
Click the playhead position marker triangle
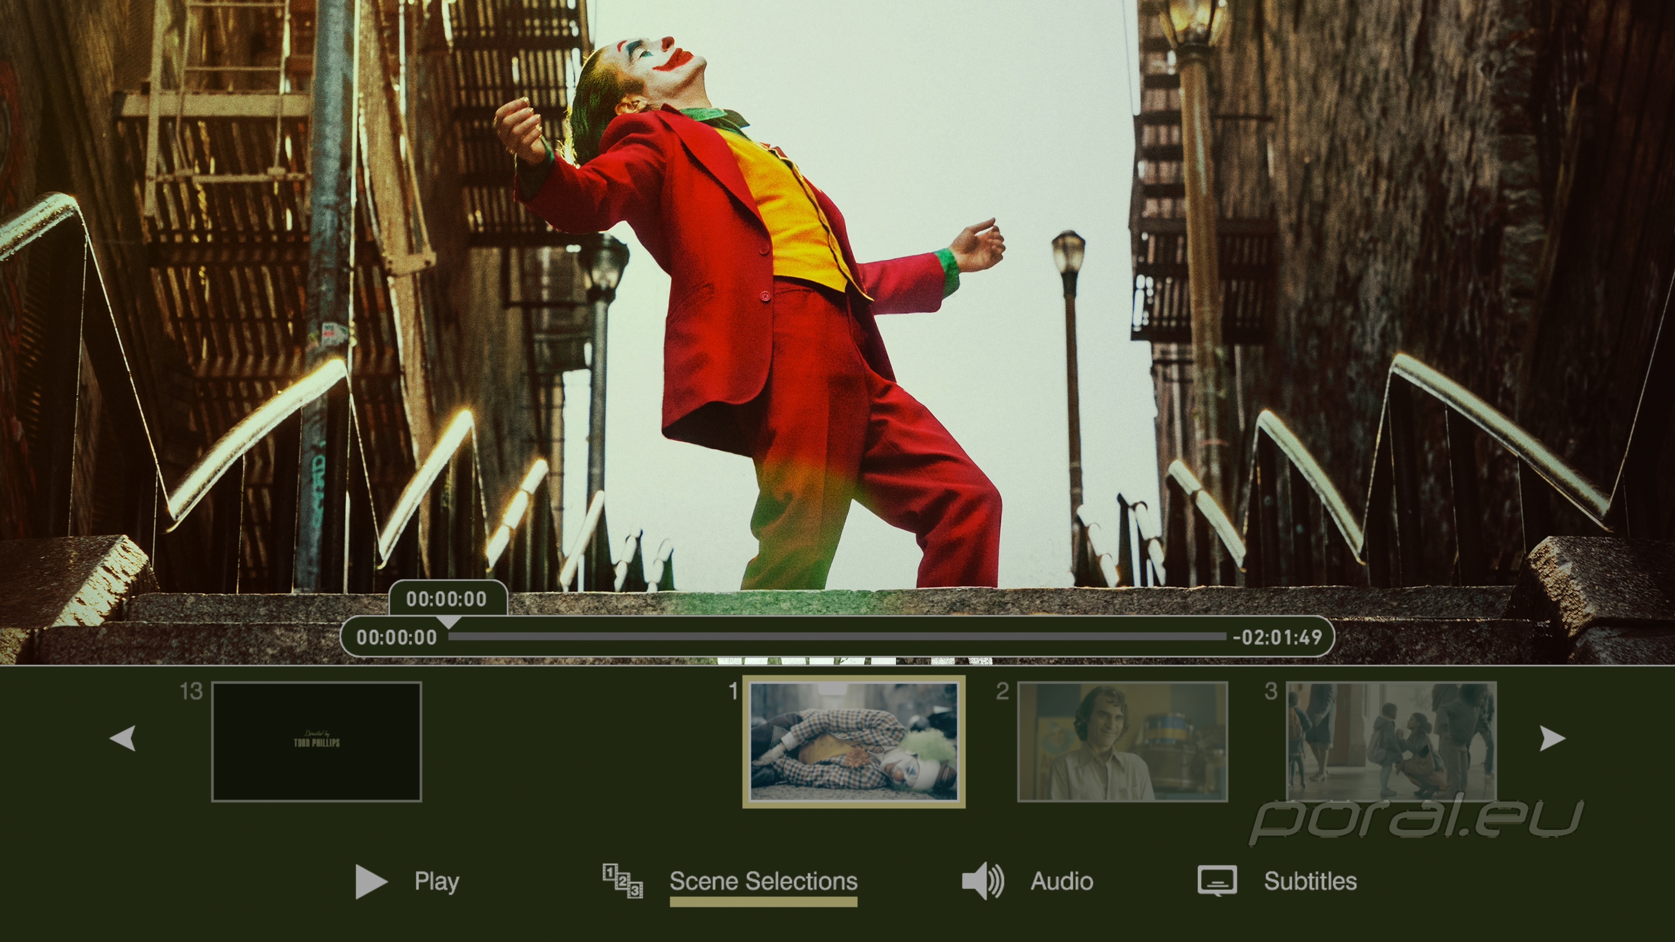point(448,622)
